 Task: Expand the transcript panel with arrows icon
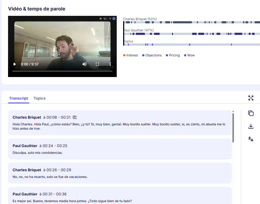coord(251,98)
